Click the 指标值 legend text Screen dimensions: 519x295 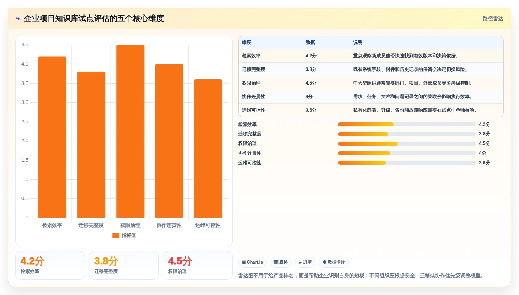129,236
